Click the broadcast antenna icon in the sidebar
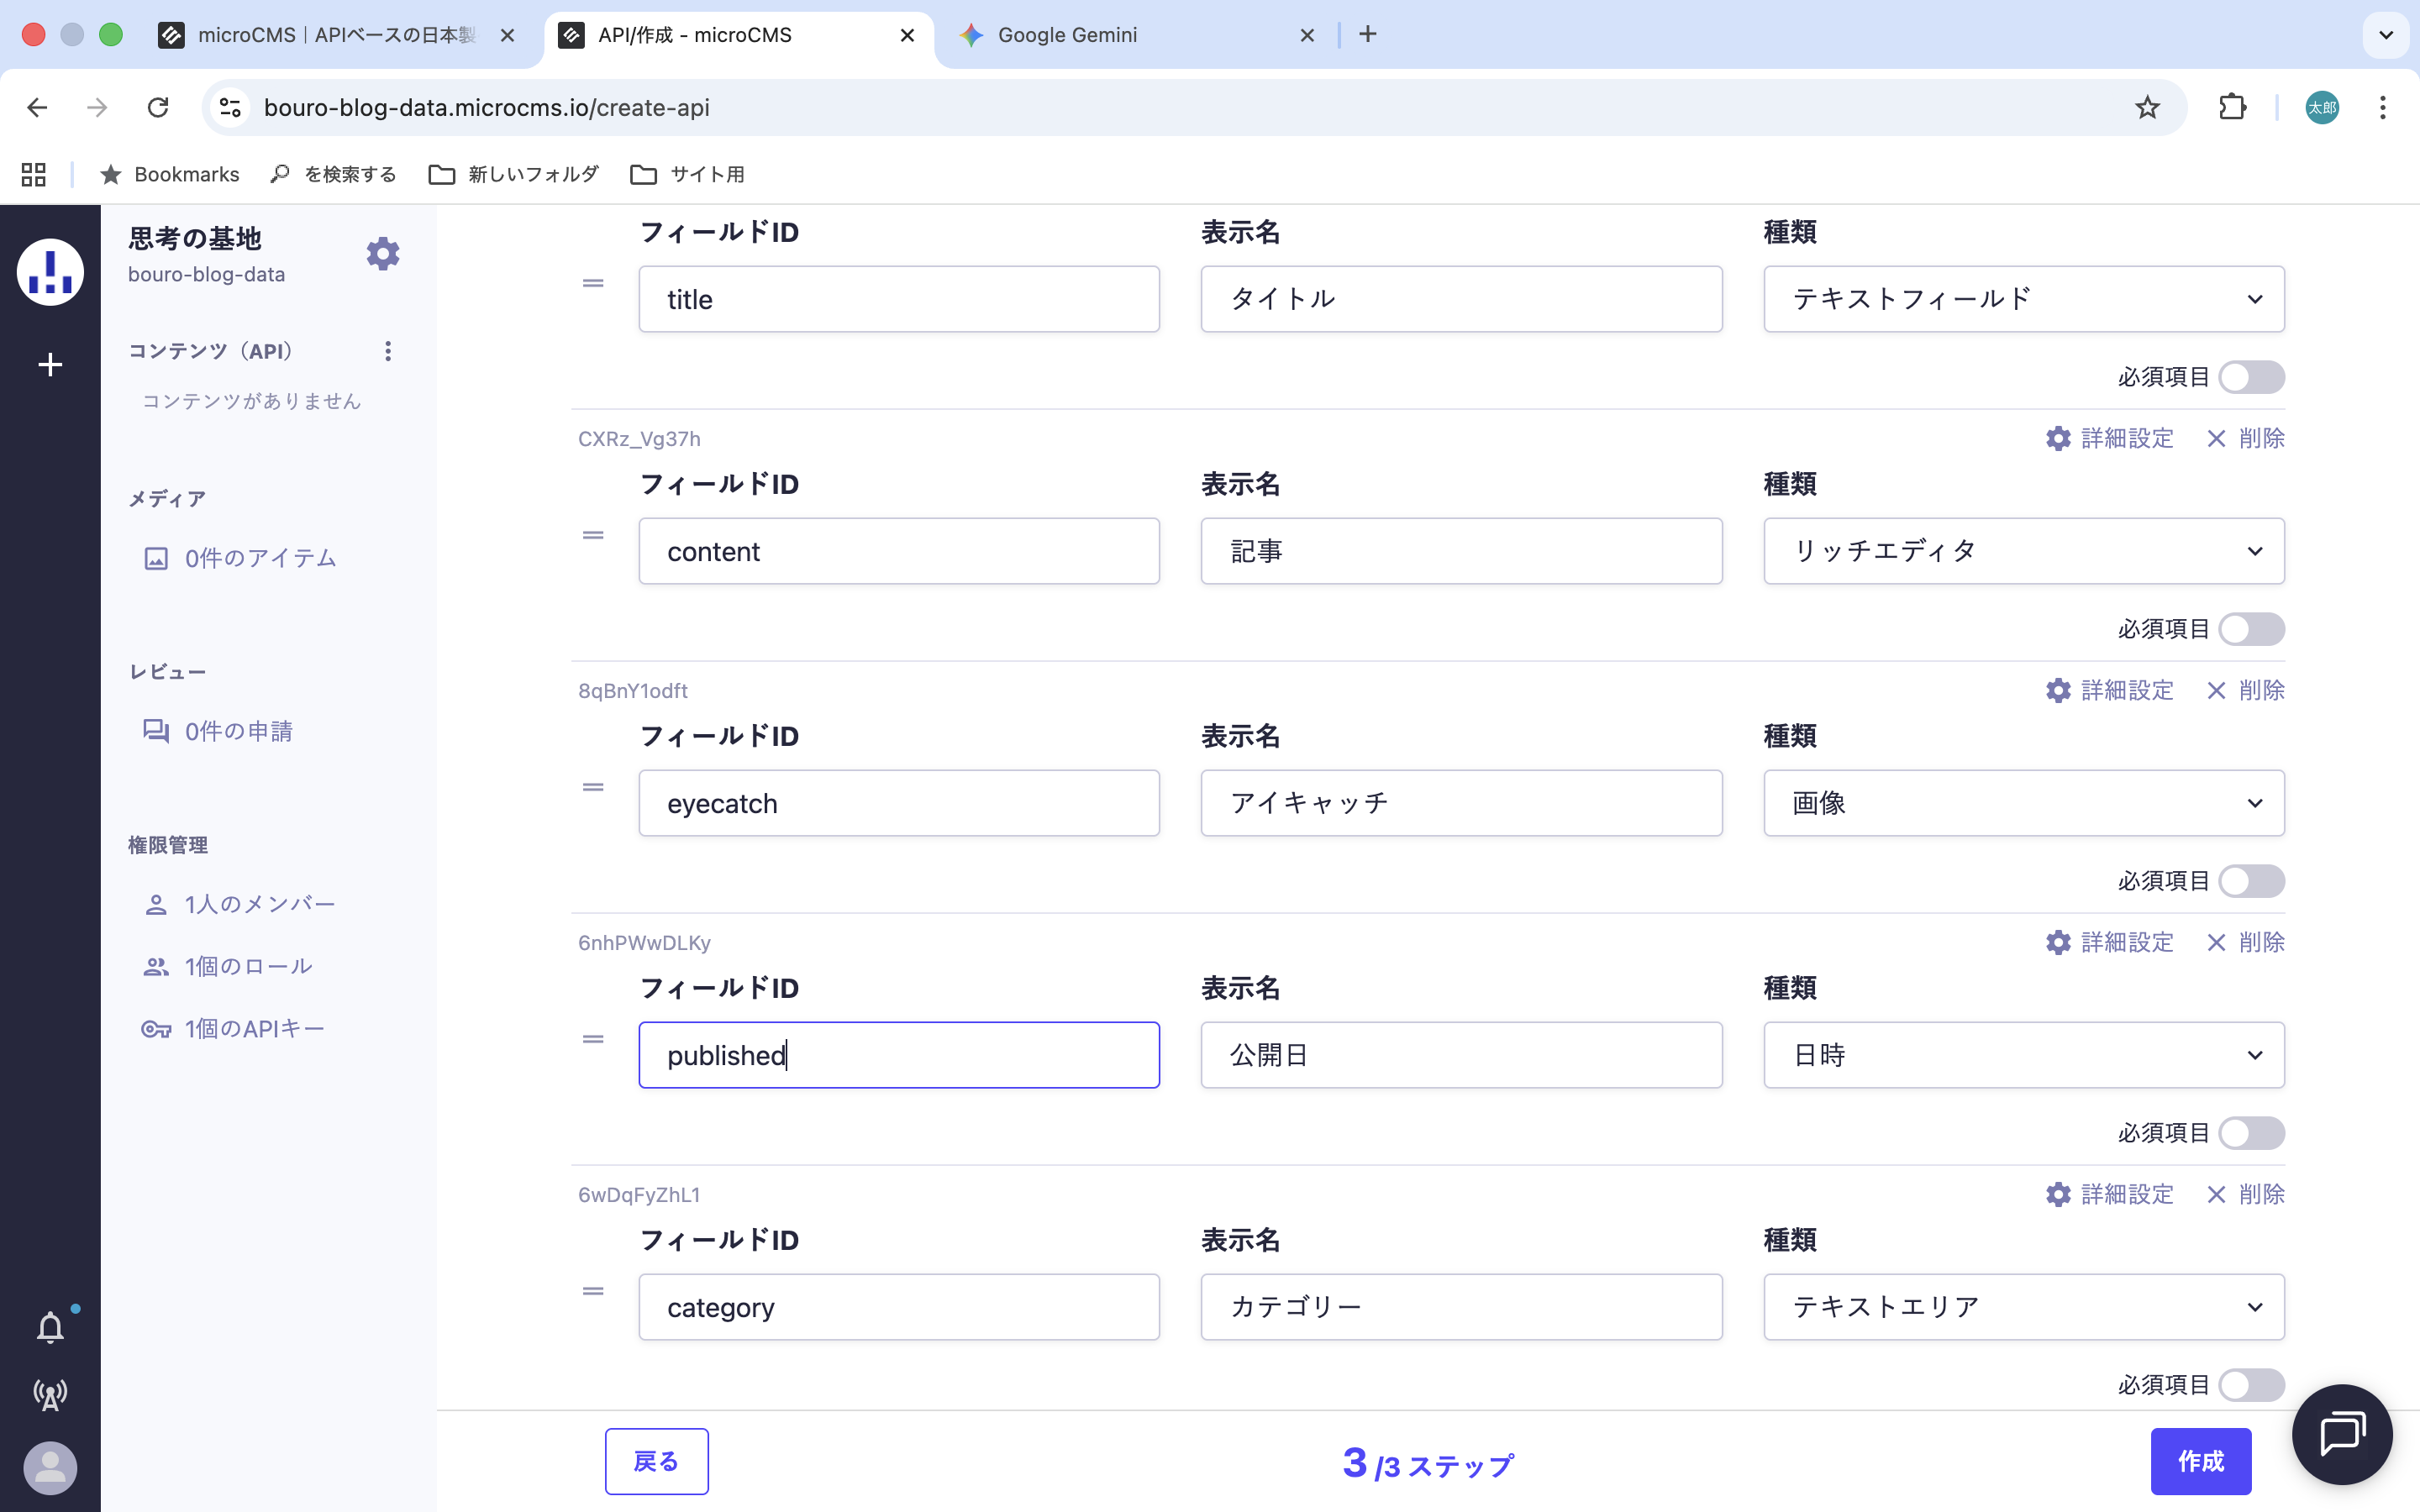2420x1512 pixels. coord(50,1394)
